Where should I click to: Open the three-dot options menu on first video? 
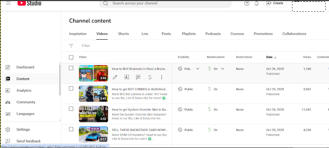point(161,77)
